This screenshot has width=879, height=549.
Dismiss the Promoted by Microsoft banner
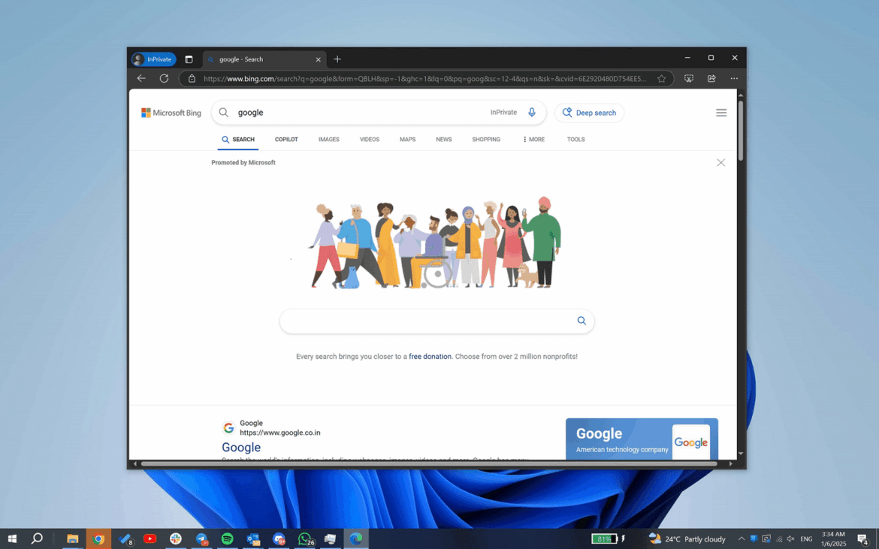(720, 162)
